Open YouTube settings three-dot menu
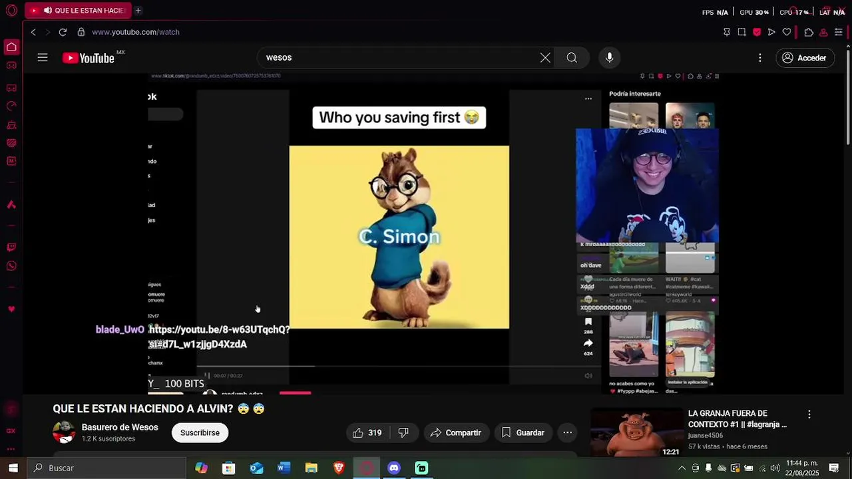The width and height of the screenshot is (852, 479). [760, 58]
